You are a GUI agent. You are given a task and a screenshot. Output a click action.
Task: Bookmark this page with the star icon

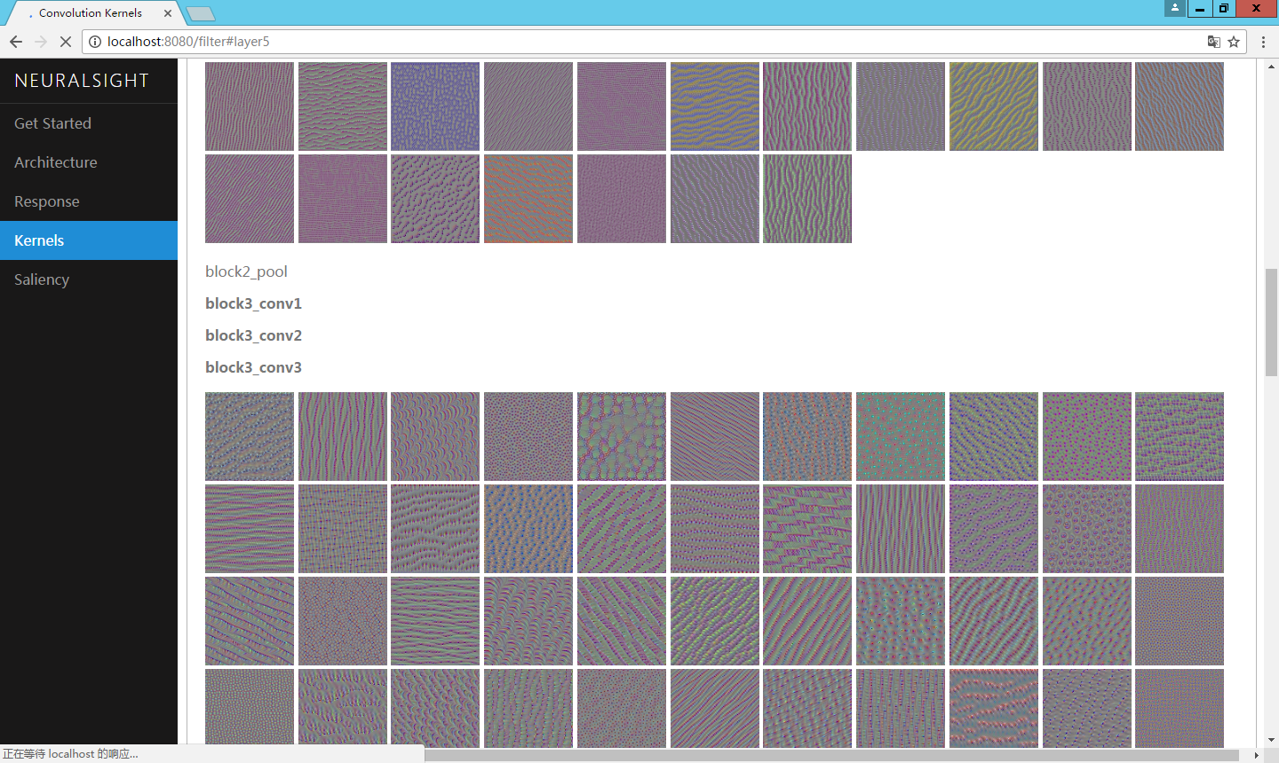click(x=1234, y=42)
